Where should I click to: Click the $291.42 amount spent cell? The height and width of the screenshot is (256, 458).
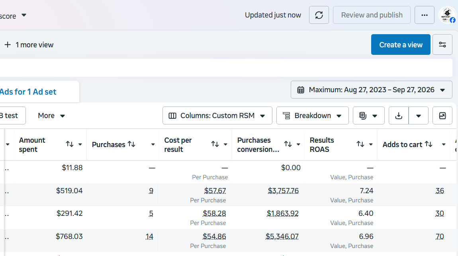(x=70, y=213)
